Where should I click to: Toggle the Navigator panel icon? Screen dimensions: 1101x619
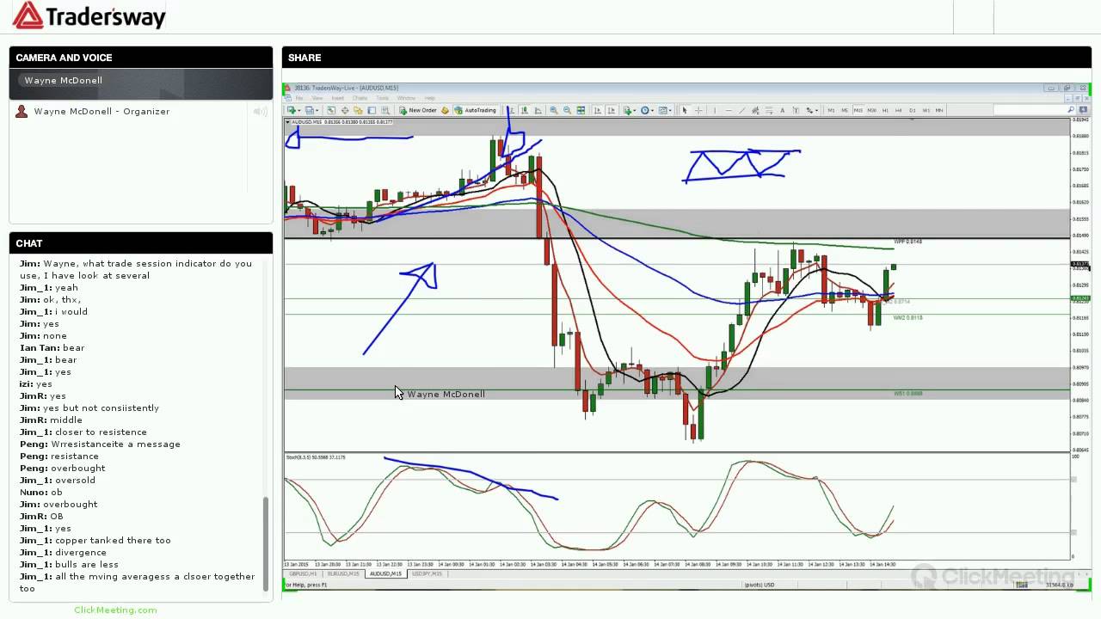click(x=358, y=110)
